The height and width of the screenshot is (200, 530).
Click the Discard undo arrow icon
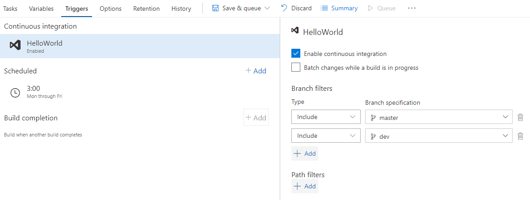coord(284,9)
